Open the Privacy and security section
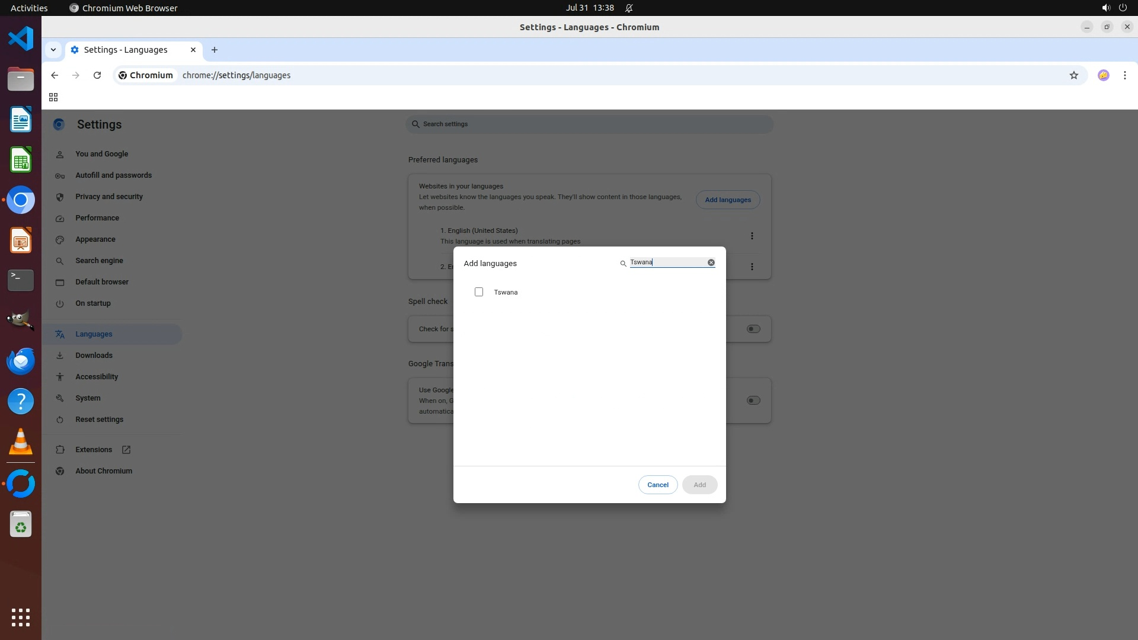 [109, 197]
